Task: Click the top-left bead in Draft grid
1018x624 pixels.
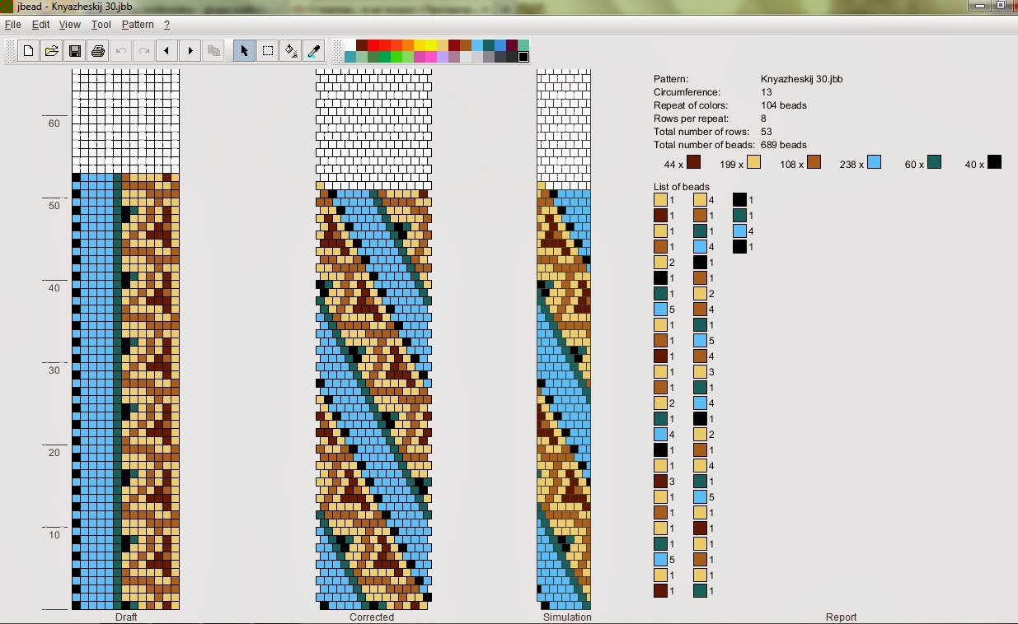Action: 77,75
